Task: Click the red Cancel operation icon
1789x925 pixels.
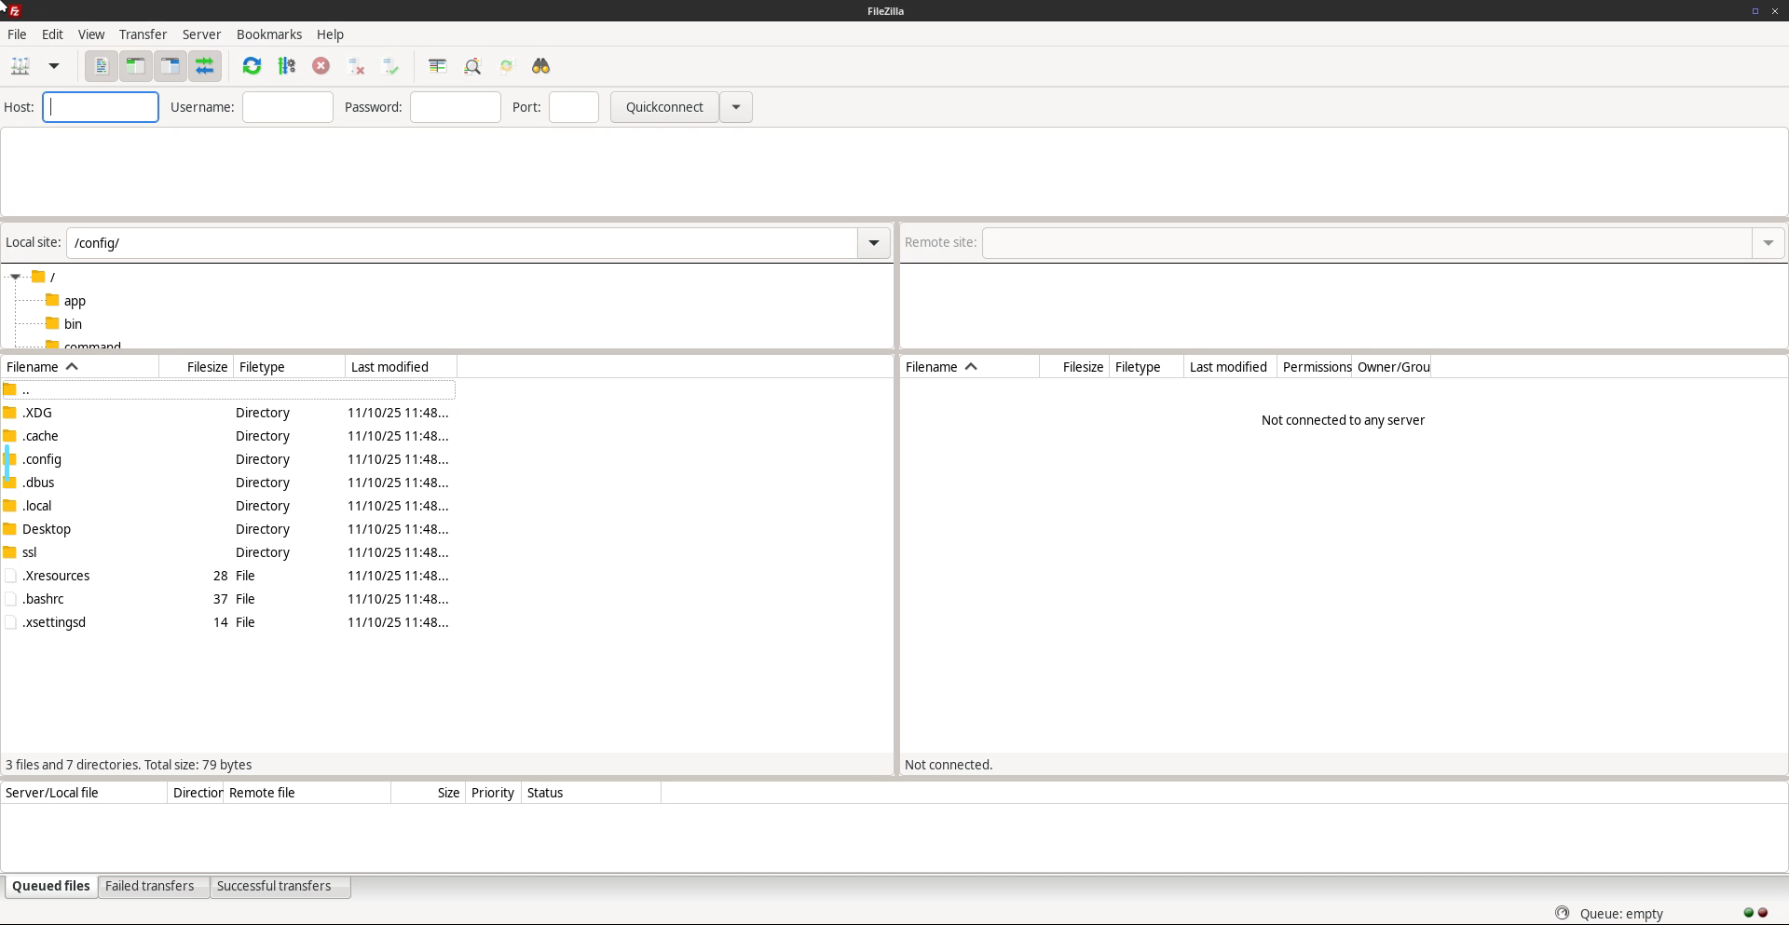Action: (x=321, y=66)
